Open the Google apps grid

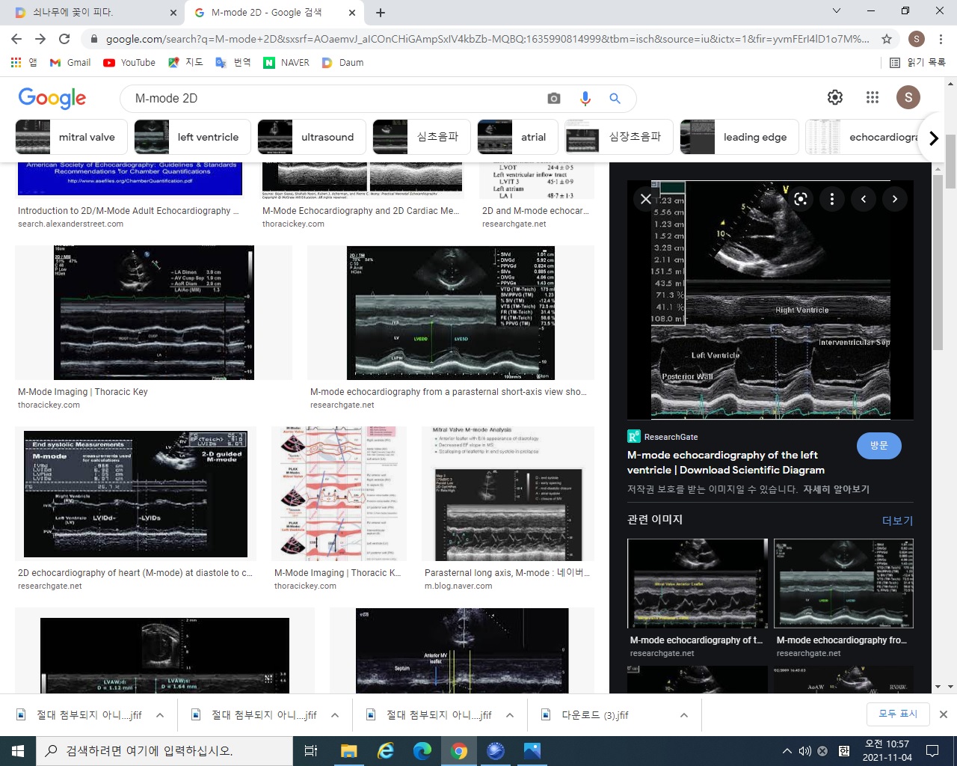(x=873, y=97)
